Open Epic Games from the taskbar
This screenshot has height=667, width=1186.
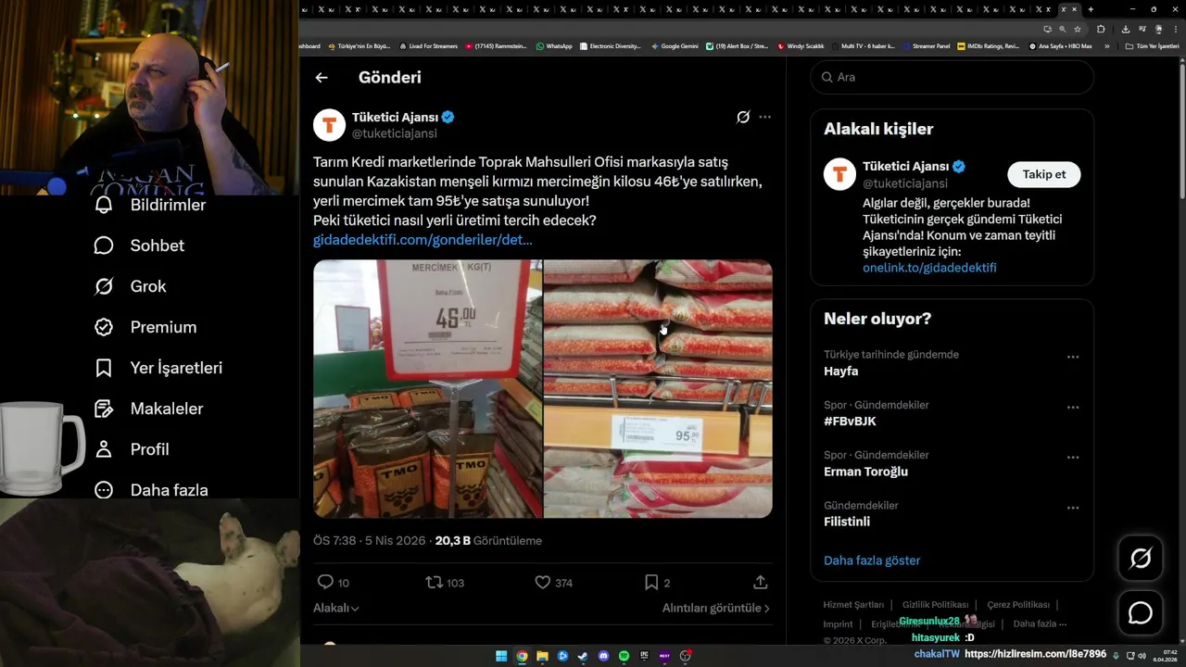tap(644, 656)
